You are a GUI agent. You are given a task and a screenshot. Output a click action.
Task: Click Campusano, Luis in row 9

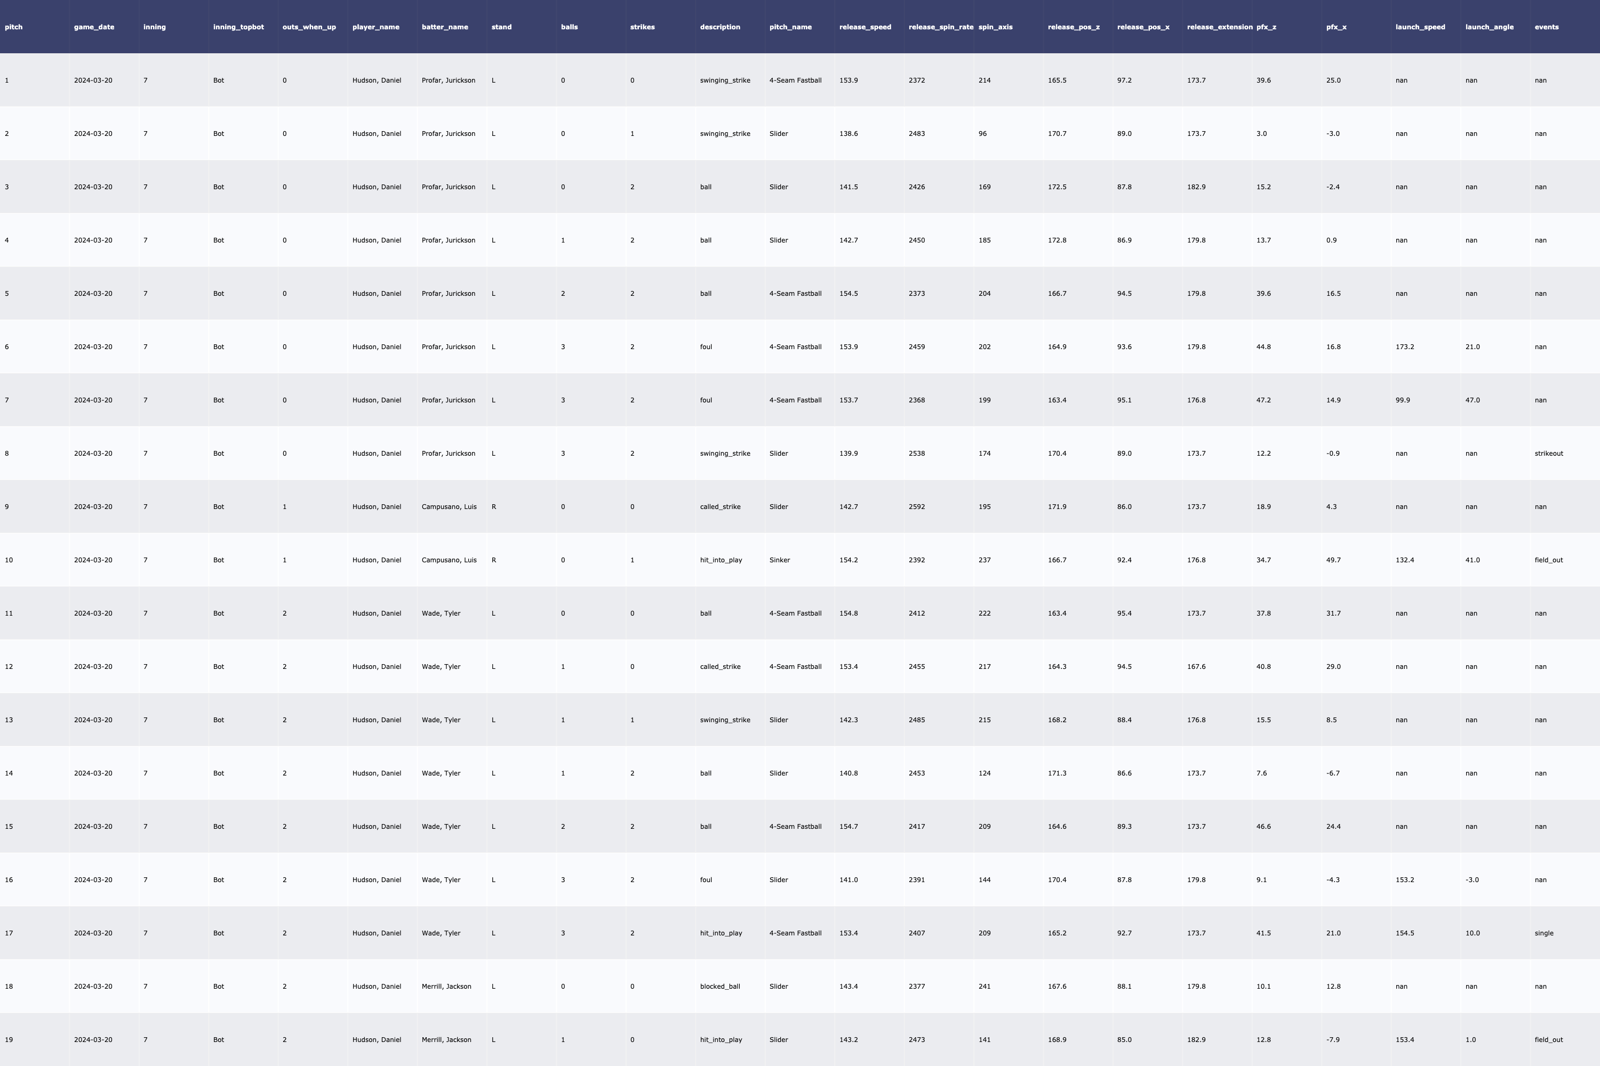pyautogui.click(x=449, y=507)
